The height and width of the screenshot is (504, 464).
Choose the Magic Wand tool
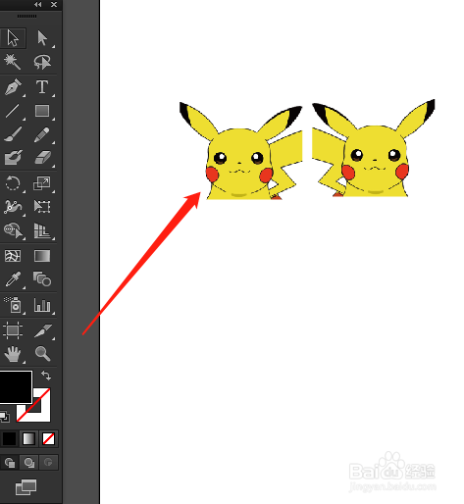point(13,62)
